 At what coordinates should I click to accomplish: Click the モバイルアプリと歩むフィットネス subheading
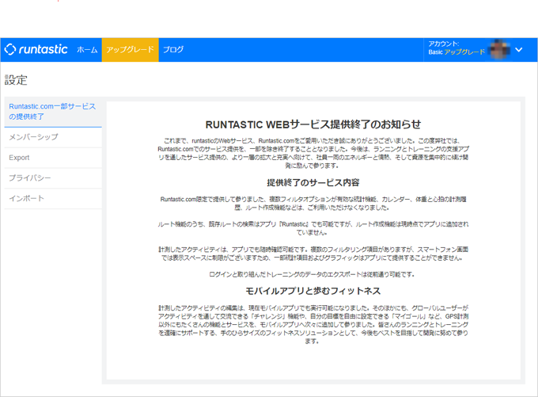coord(313,291)
